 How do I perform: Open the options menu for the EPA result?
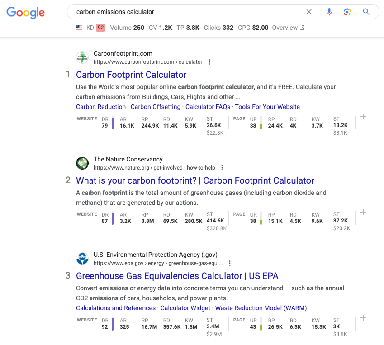229,263
